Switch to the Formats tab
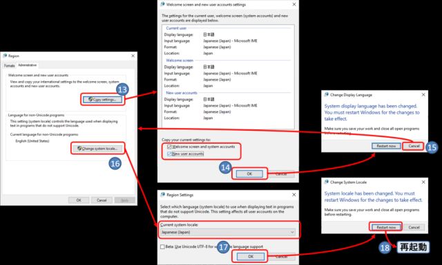442x265 pixels. click(x=9, y=65)
